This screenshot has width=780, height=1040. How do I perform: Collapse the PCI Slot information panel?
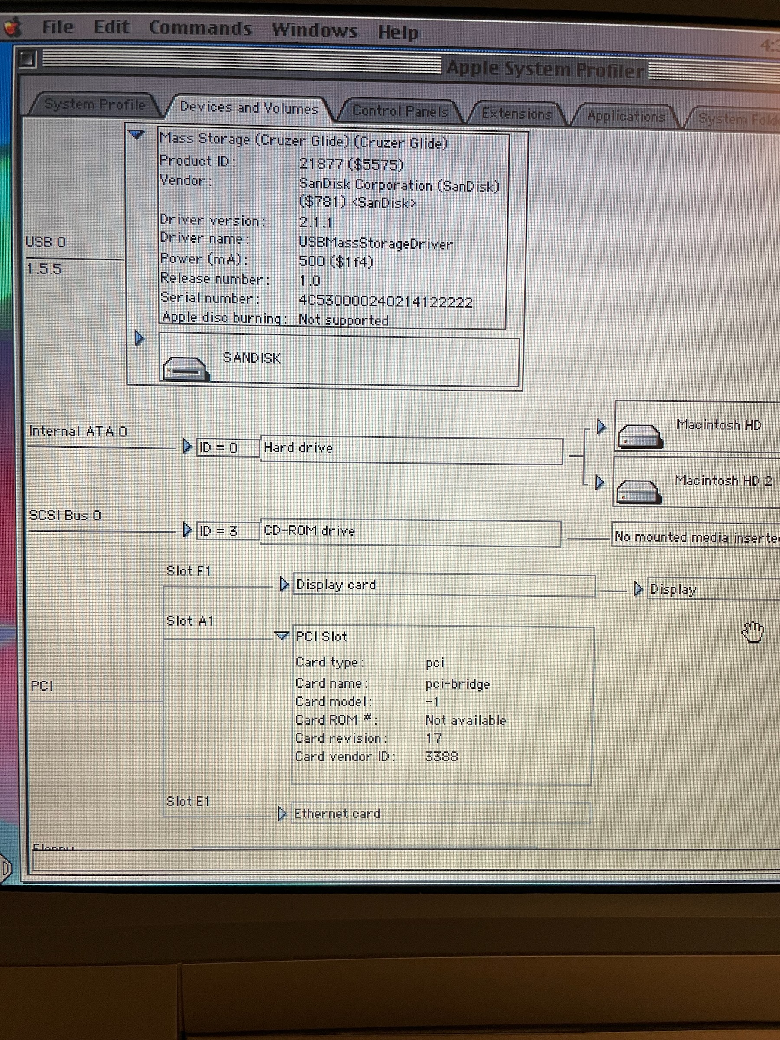click(x=284, y=635)
